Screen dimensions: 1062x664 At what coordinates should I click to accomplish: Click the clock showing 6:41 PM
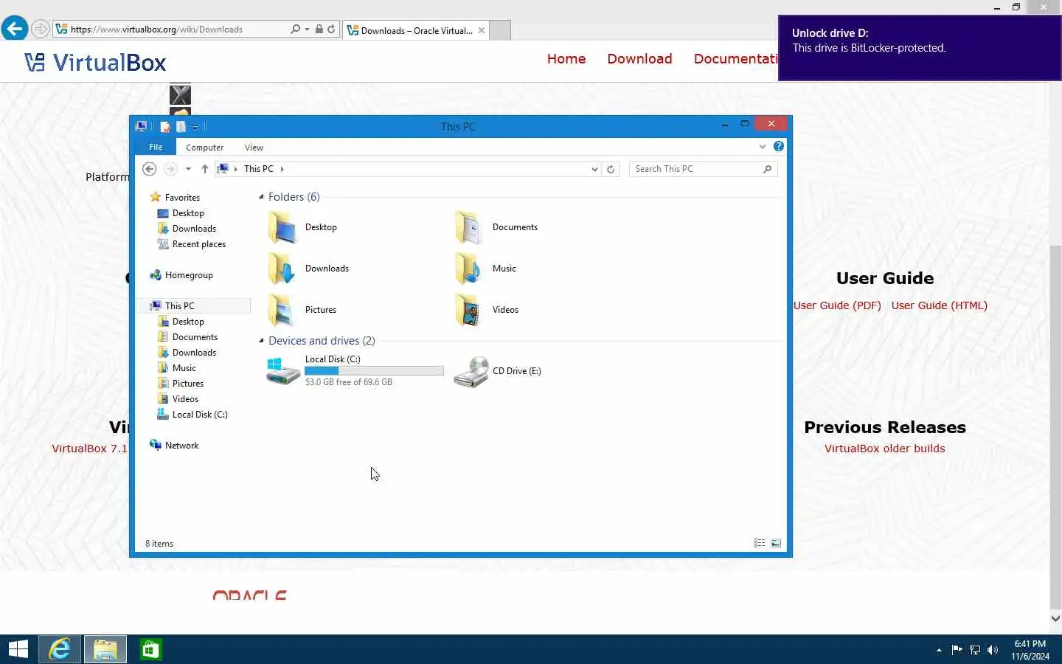pos(1030,644)
